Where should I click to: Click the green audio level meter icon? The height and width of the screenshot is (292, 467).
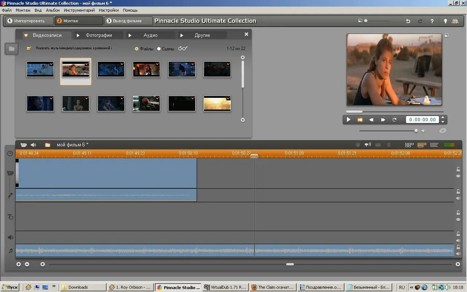pyautogui.click(x=449, y=145)
